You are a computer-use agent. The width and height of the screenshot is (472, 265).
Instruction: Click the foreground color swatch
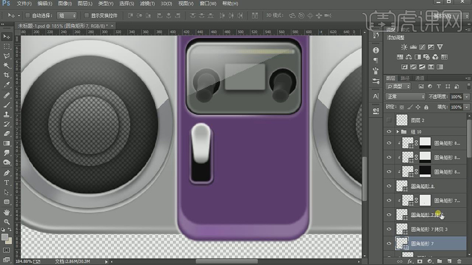(x=5, y=236)
